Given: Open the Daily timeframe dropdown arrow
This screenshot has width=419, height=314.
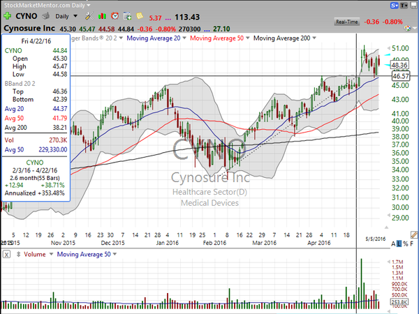Looking at the screenshot, I should [75, 16].
